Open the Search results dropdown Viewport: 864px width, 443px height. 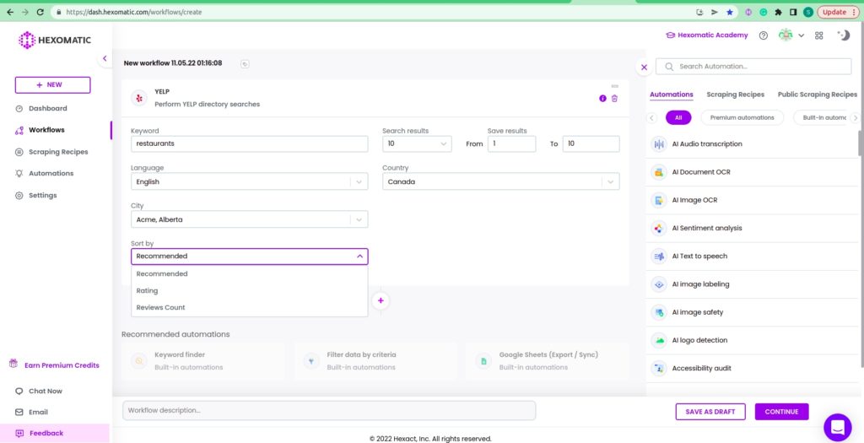click(x=417, y=143)
